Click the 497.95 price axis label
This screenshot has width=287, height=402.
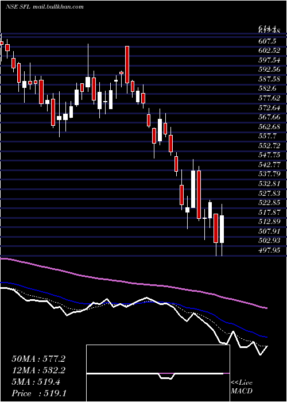tap(269, 250)
